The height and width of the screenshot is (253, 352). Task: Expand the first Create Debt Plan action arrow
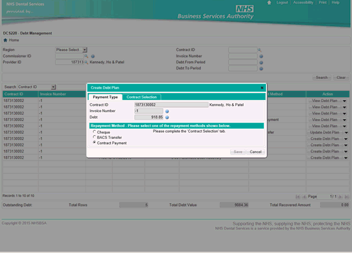pyautogui.click(x=346, y=139)
